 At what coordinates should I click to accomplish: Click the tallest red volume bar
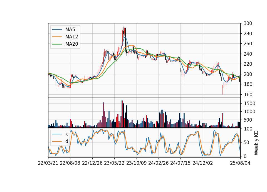pyautogui.click(x=122, y=114)
